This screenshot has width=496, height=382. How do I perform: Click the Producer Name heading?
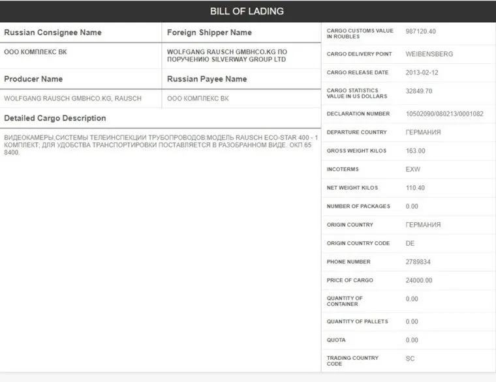coord(33,79)
